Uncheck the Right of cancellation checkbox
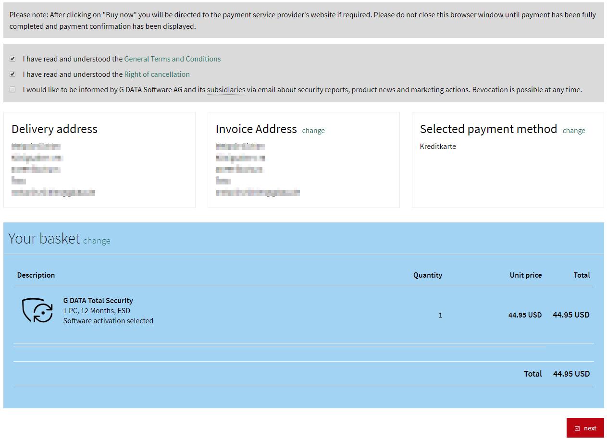The height and width of the screenshot is (440, 607). click(12, 74)
